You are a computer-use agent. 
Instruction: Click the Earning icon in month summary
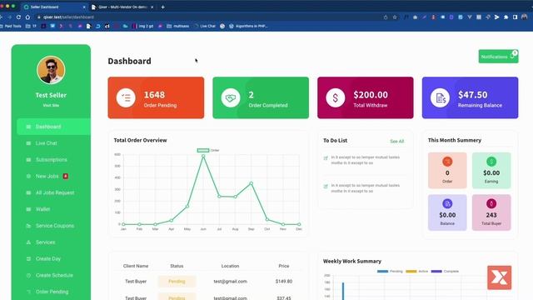491,162
